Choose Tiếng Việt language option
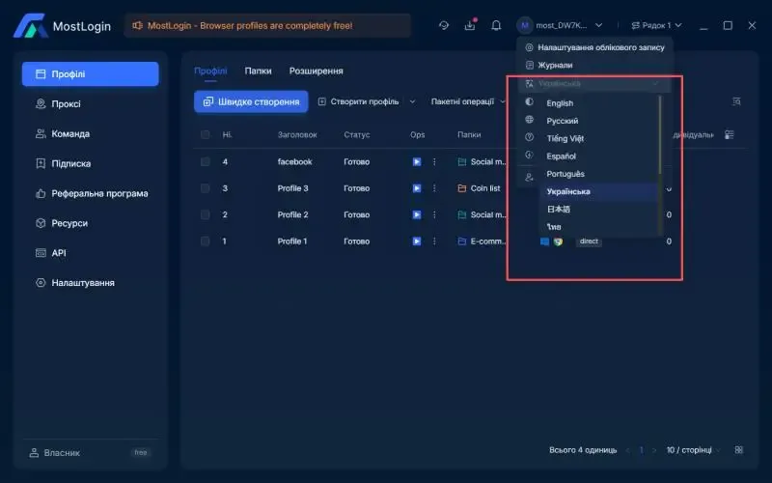The width and height of the screenshot is (772, 483). (565, 138)
